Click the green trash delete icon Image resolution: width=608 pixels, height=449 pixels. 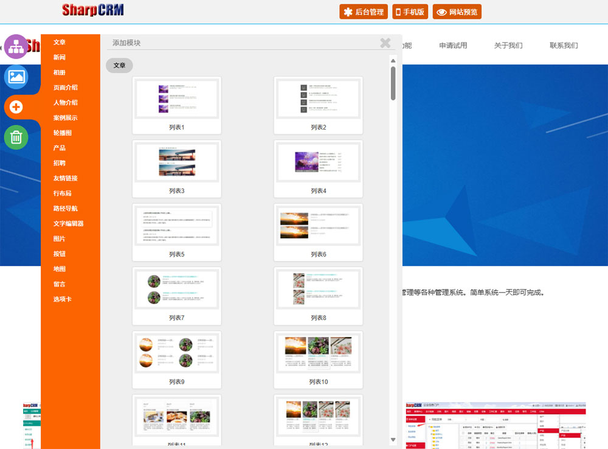click(16, 137)
